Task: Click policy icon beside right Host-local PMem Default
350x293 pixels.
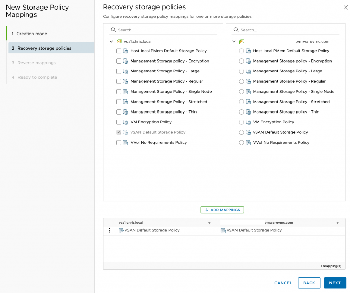Action: (x=248, y=51)
